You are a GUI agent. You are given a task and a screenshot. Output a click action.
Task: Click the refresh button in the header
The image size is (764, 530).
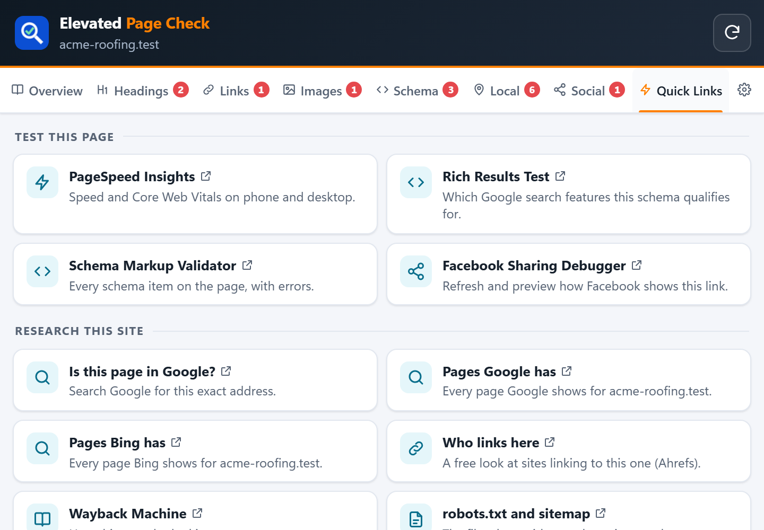coord(732,33)
